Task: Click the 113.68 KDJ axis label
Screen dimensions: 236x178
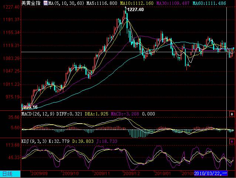Action: (x=13, y=145)
